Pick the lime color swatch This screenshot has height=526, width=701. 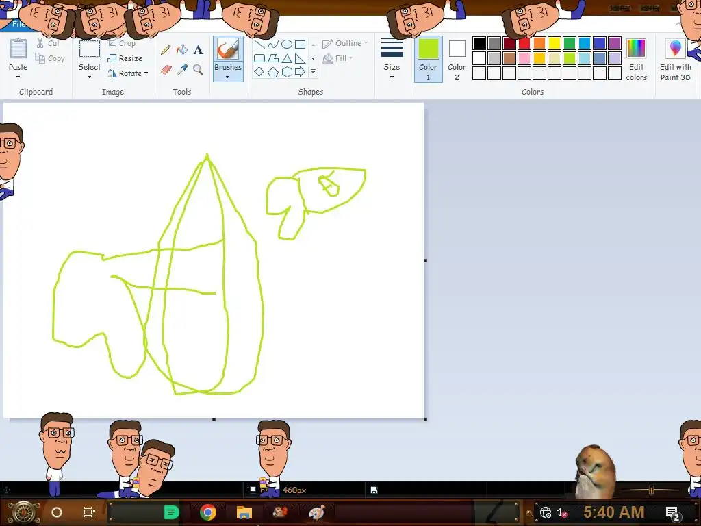pos(570,58)
